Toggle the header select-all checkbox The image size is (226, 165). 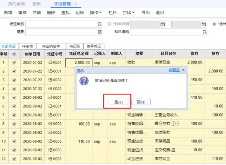14,54
